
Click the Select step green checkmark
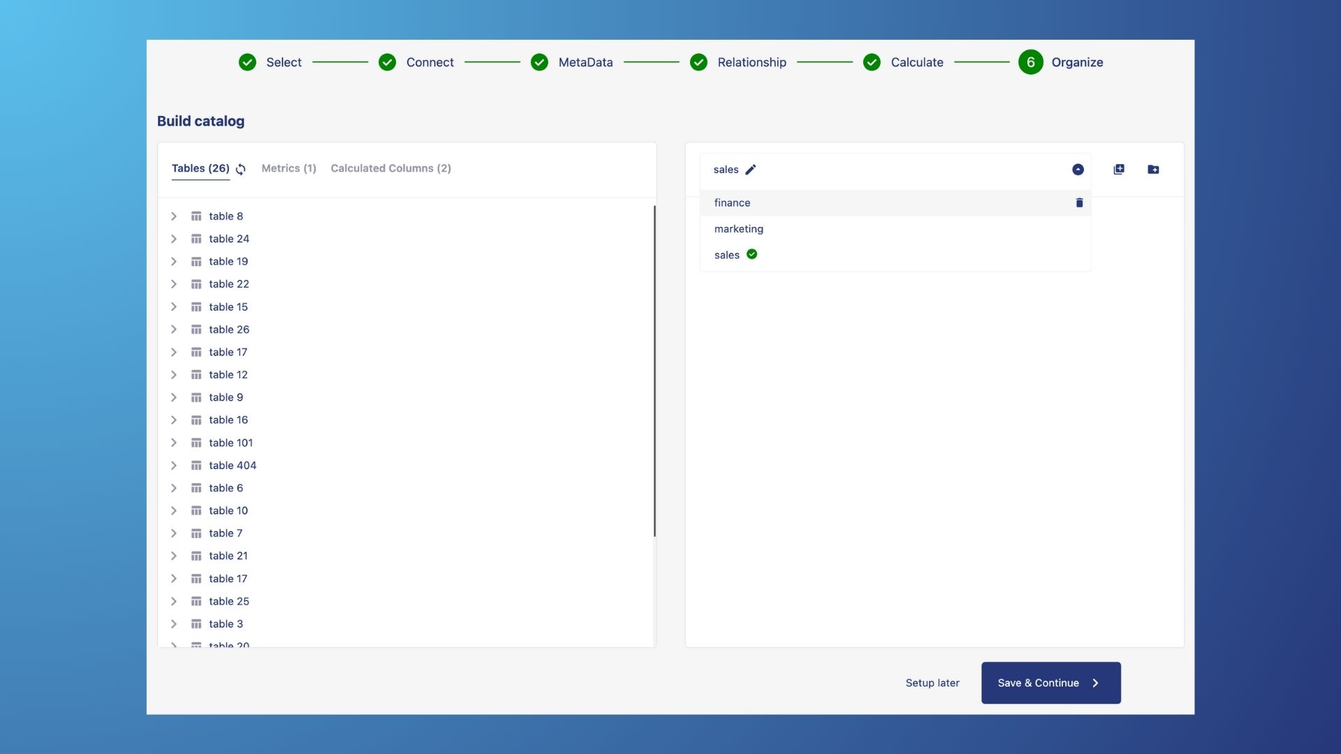tap(247, 62)
